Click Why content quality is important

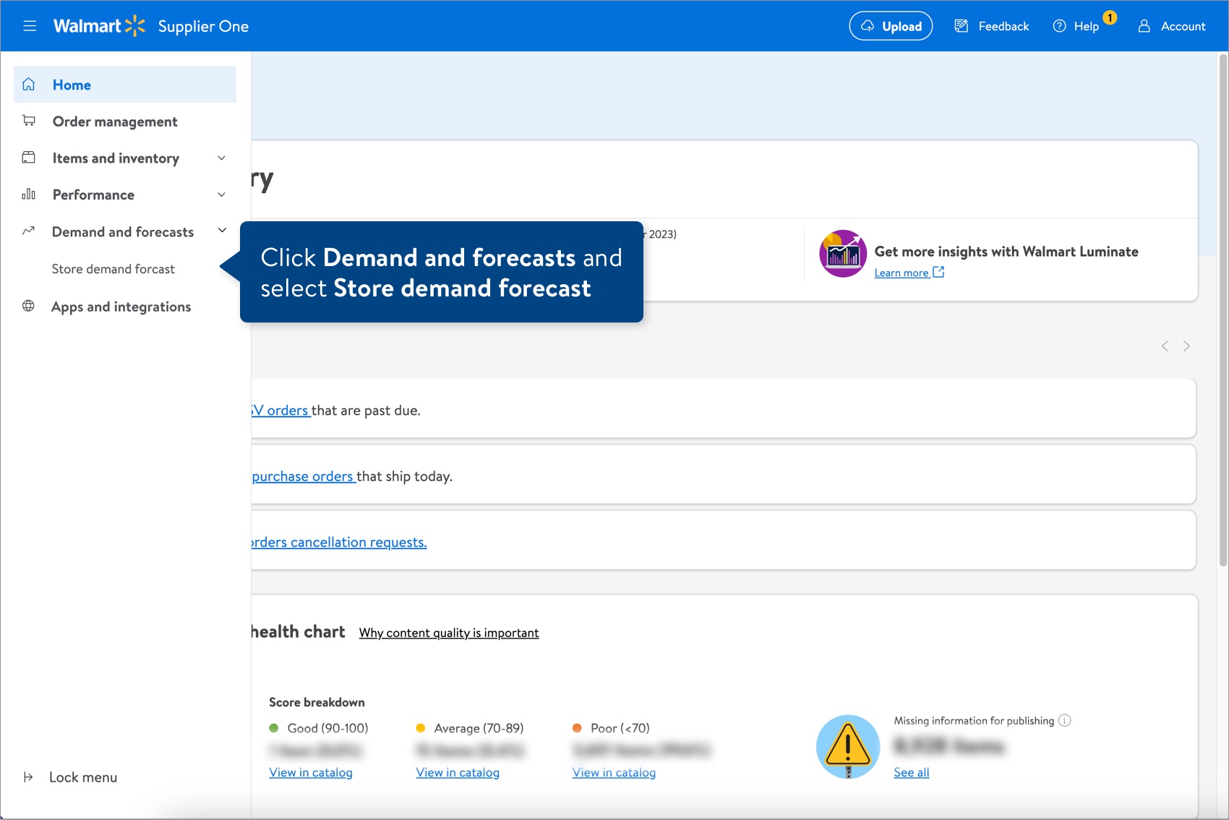tap(448, 632)
